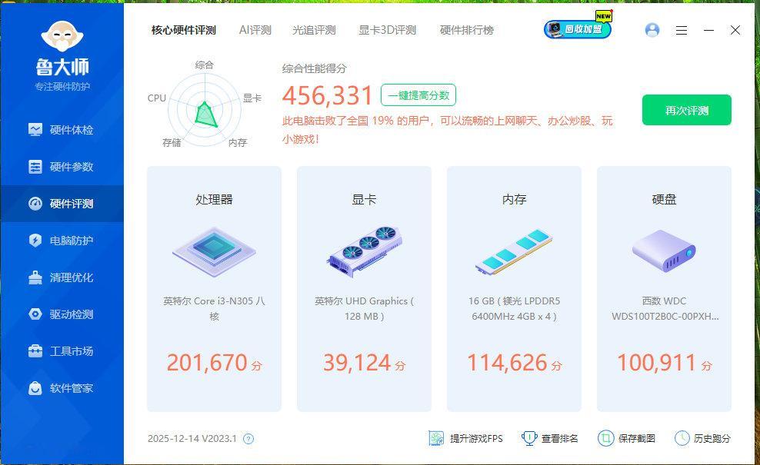The image size is (760, 465).
Task: Click the 综合性能得分 label
Action: (x=314, y=68)
